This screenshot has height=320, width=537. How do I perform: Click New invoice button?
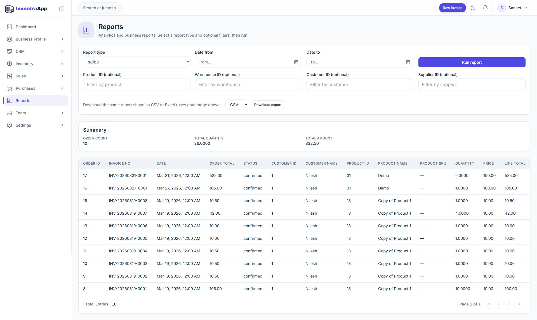[452, 8]
